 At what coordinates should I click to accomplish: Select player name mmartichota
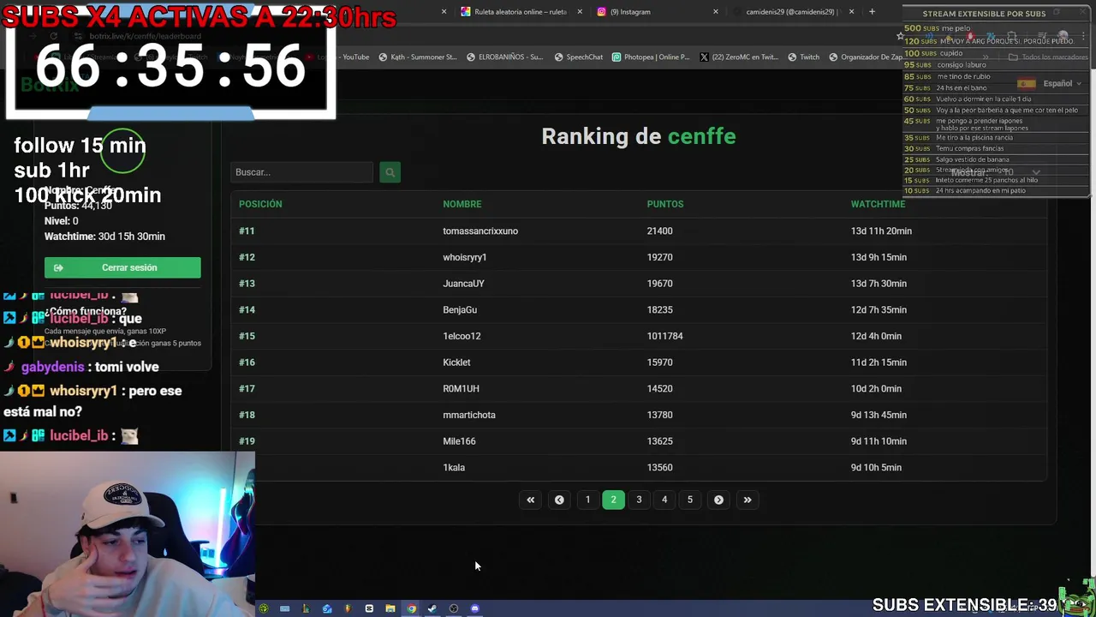[469, 415]
